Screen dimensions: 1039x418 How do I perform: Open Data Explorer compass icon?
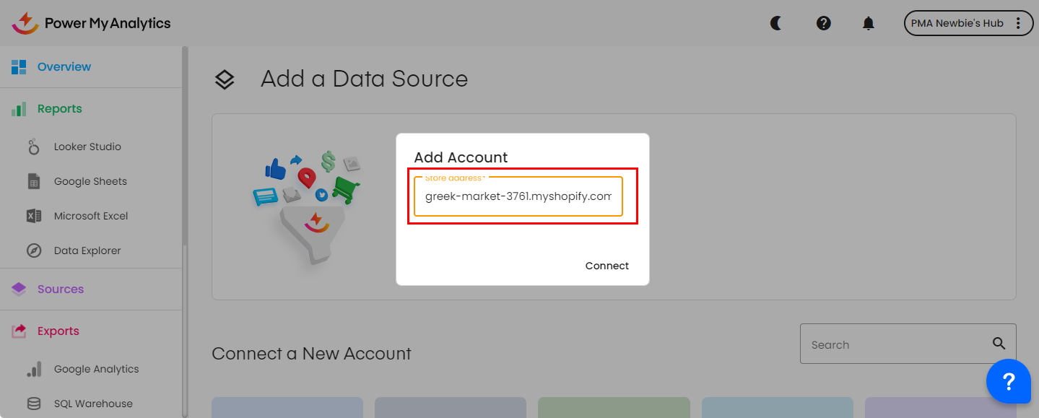tap(34, 251)
